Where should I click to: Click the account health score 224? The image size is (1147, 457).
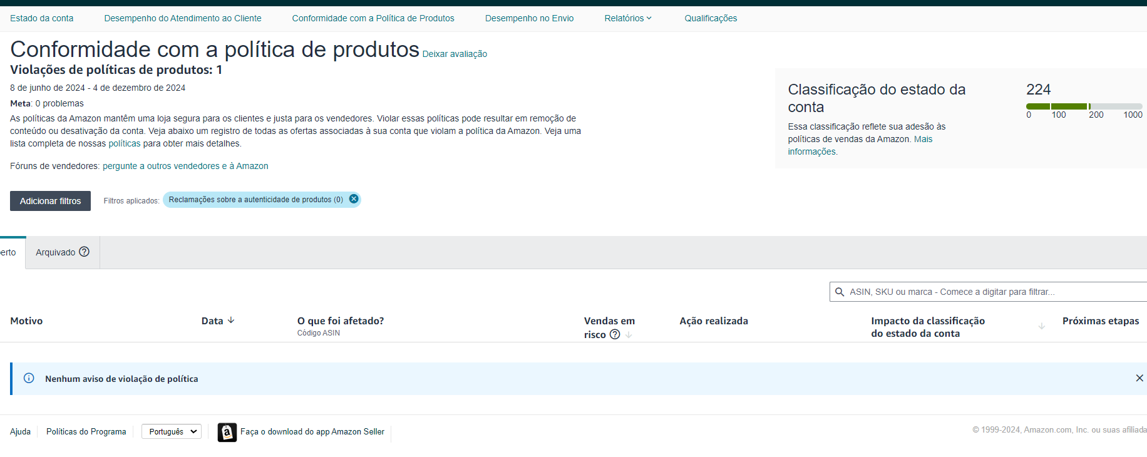1038,90
